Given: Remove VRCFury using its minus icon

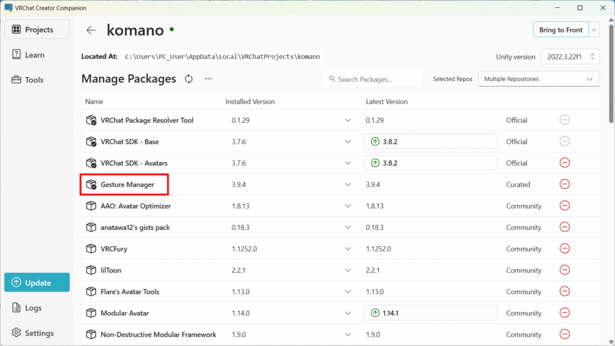Looking at the screenshot, I should [x=564, y=249].
